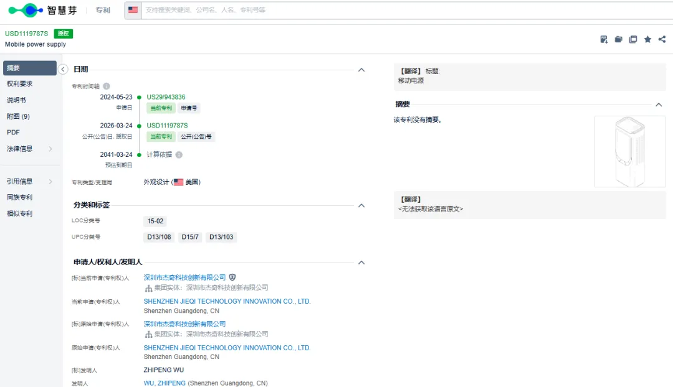Open the 相似专利 sidebar item

point(20,213)
